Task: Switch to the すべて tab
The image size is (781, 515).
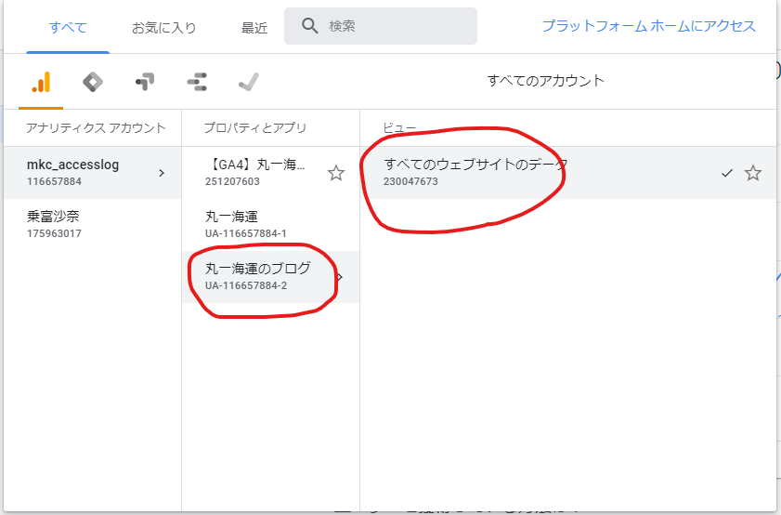Action: [x=68, y=27]
